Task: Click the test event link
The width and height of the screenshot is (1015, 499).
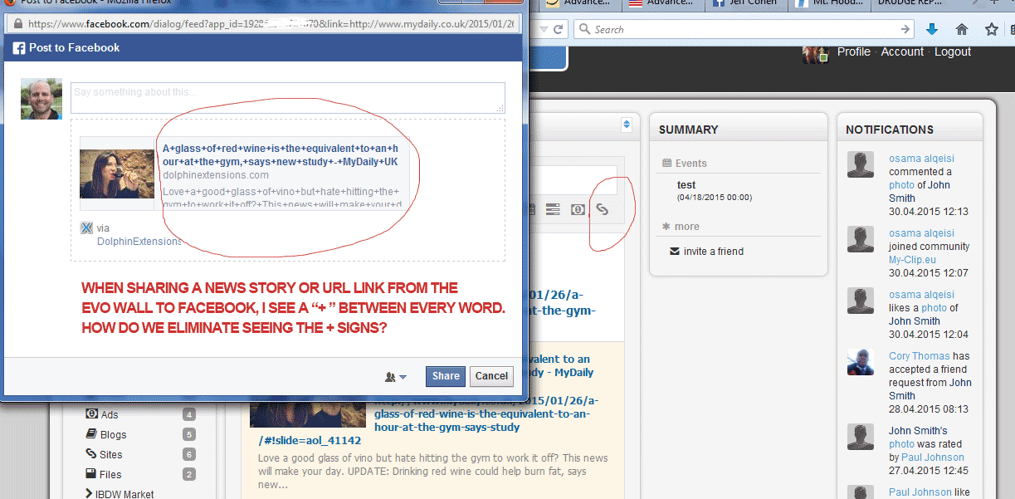Action: pos(686,185)
